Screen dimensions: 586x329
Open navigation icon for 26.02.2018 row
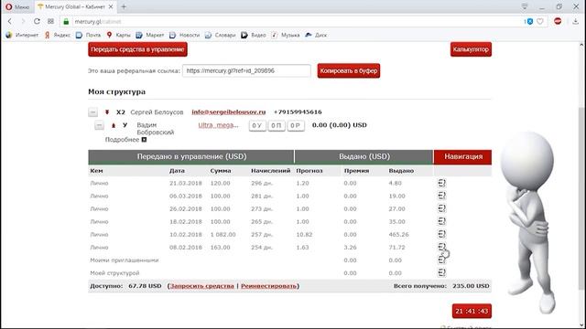click(x=441, y=208)
